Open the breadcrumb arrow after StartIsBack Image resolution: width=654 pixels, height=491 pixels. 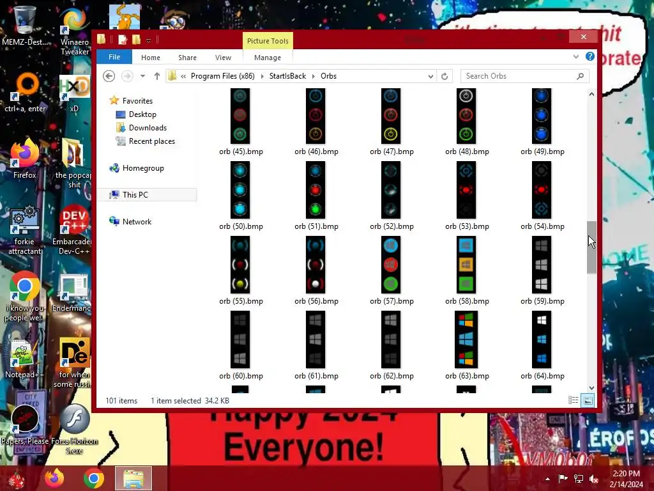pyautogui.click(x=313, y=76)
